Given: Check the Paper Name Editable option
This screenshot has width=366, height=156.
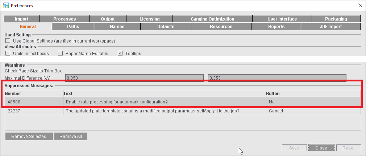Looking at the screenshot, I should [61, 53].
